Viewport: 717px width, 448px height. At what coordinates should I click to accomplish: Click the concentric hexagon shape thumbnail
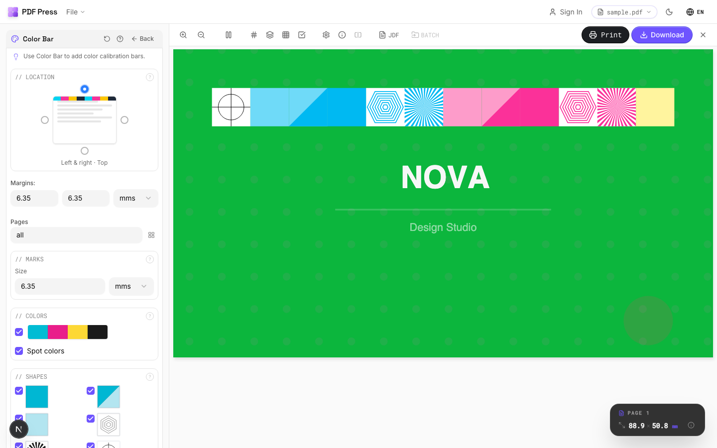(109, 425)
